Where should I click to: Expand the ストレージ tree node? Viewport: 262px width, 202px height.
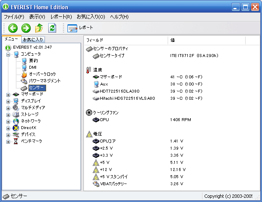click(8, 115)
